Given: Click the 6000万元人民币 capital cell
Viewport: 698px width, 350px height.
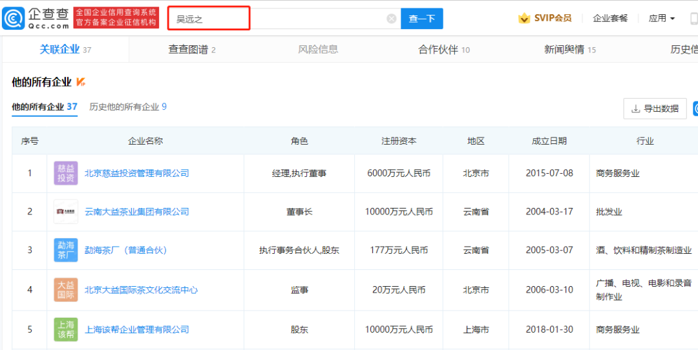Looking at the screenshot, I should coord(399,173).
